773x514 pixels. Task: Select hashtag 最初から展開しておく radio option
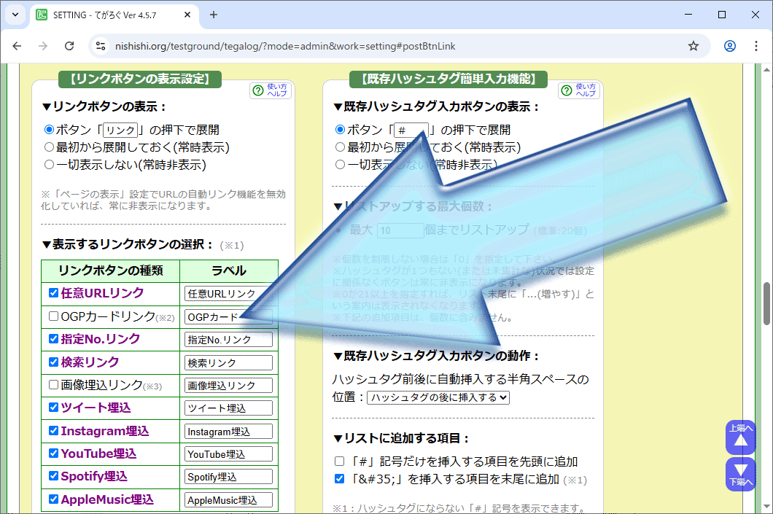coord(340,147)
